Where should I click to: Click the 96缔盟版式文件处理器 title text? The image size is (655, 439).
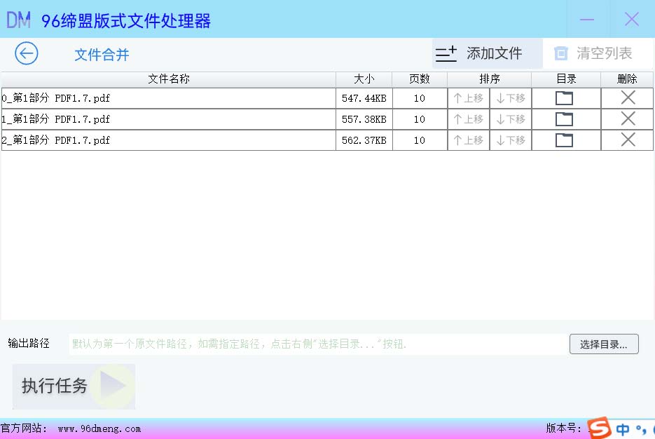coord(125,21)
